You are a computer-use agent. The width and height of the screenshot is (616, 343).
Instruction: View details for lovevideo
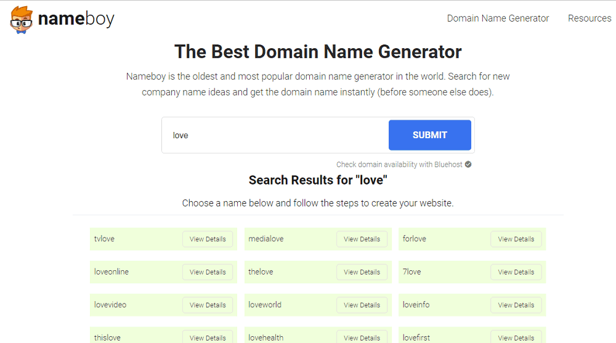click(208, 305)
